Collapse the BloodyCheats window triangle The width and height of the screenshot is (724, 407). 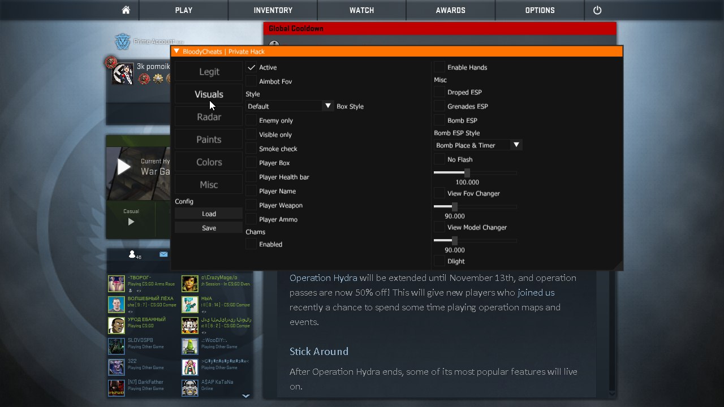[x=176, y=51]
